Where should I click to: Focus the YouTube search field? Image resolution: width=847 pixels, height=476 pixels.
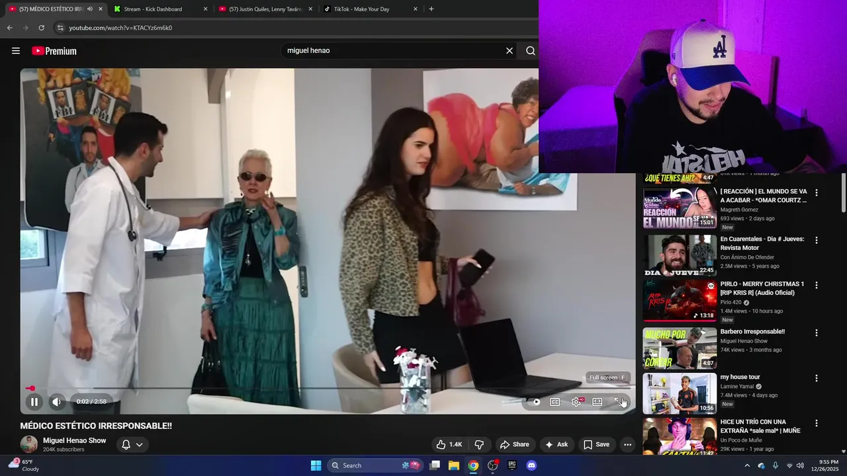click(393, 50)
